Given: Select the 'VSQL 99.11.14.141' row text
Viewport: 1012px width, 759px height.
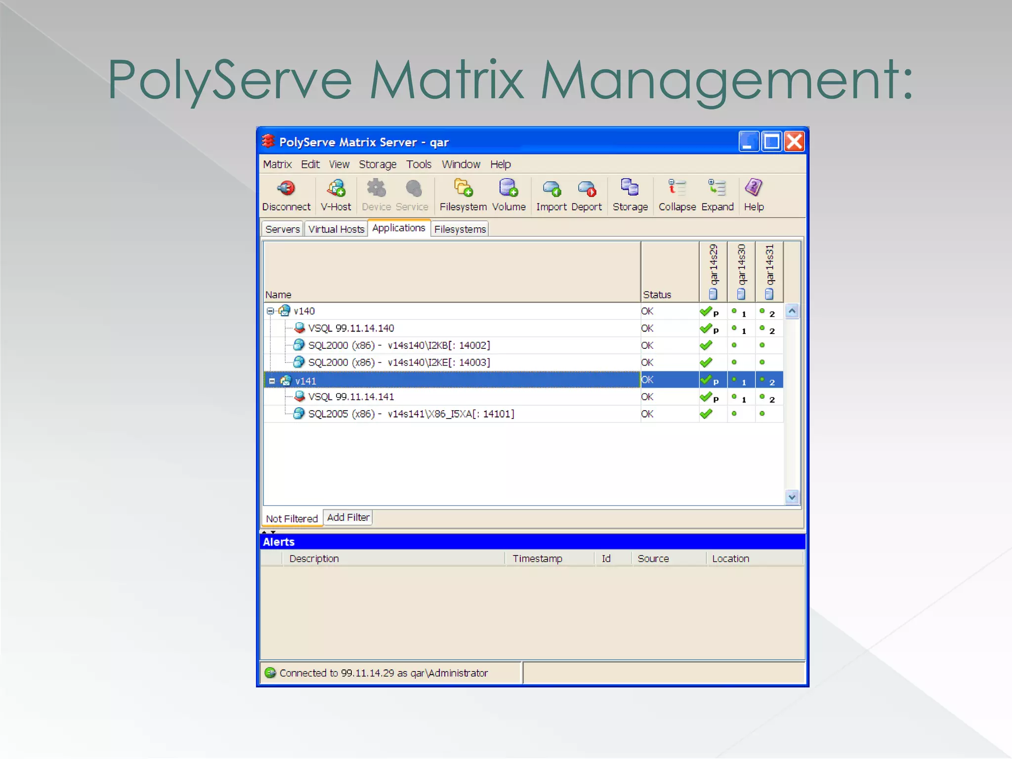Looking at the screenshot, I should pyautogui.click(x=351, y=397).
